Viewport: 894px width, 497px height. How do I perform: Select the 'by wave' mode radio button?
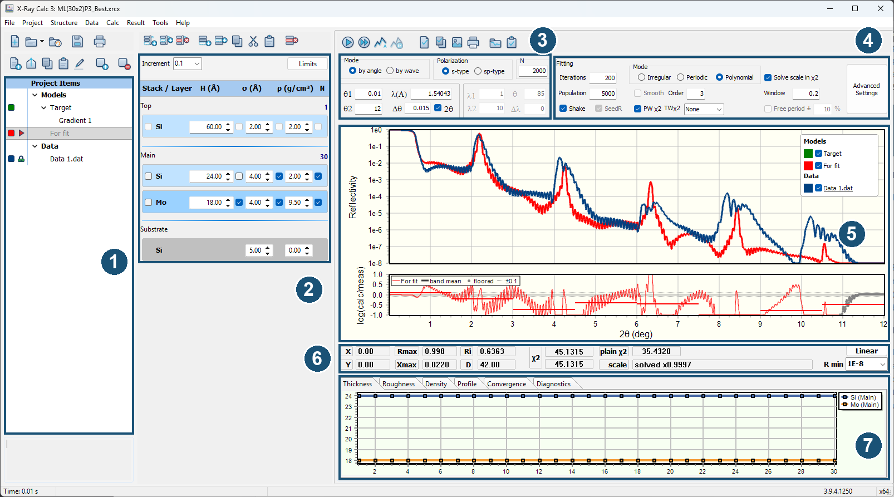click(x=390, y=71)
